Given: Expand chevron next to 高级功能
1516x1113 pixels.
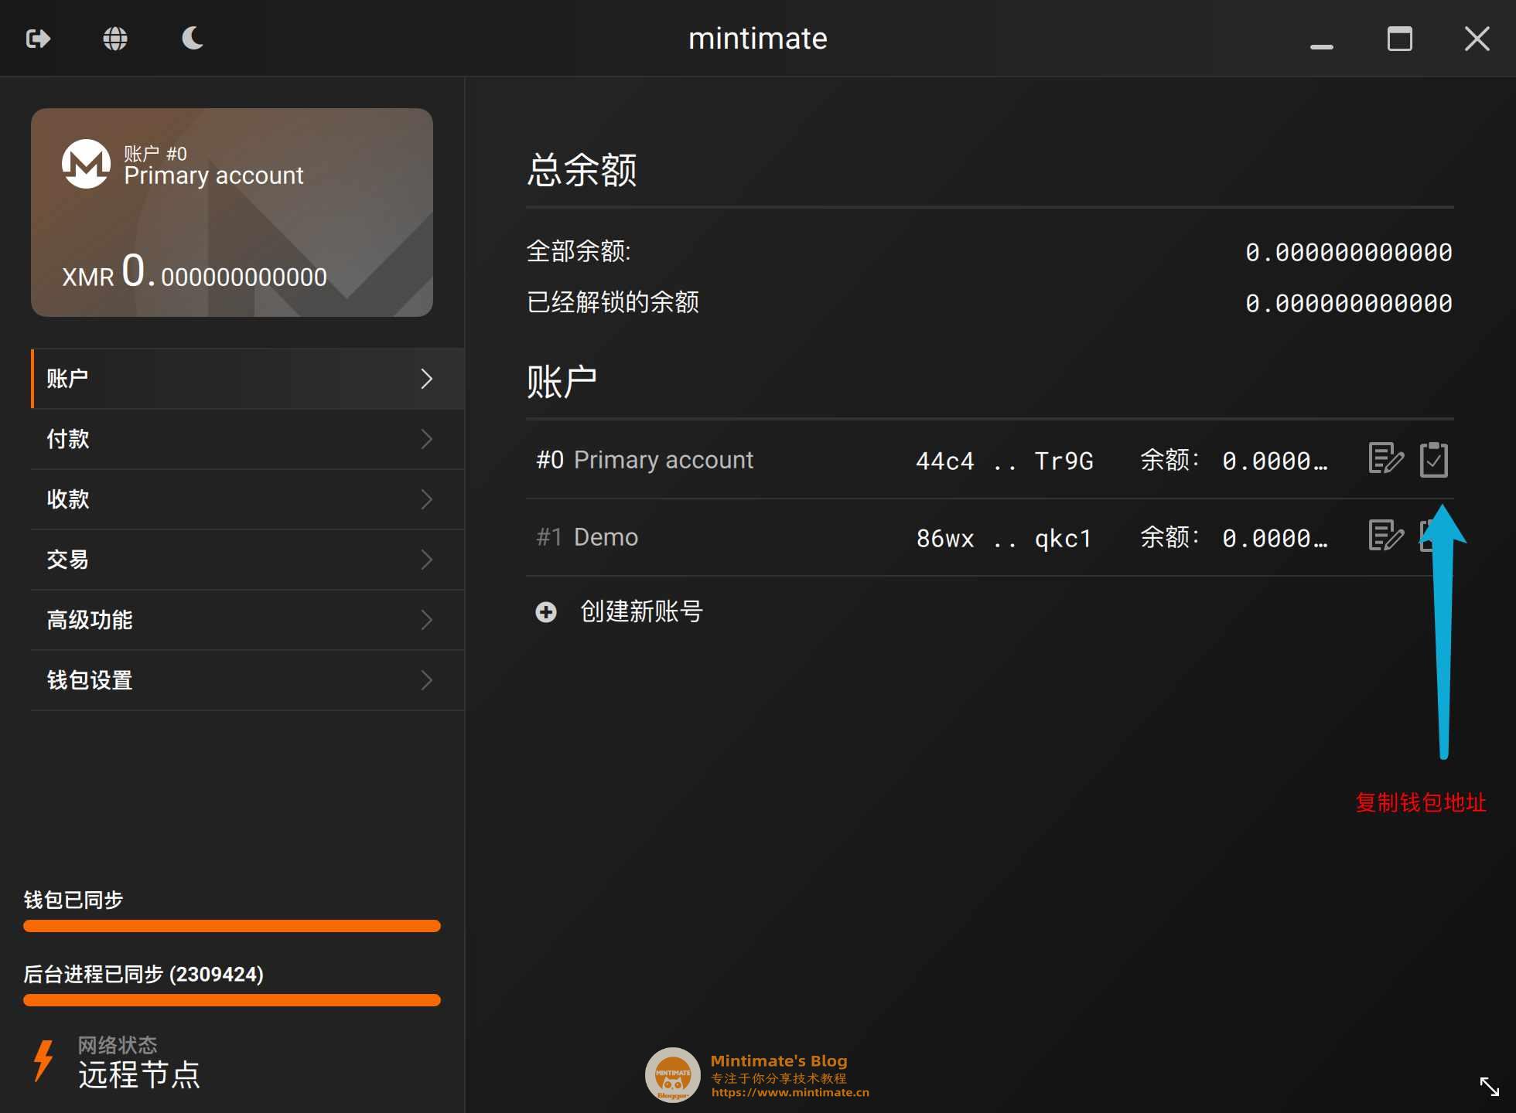Looking at the screenshot, I should point(426,620).
